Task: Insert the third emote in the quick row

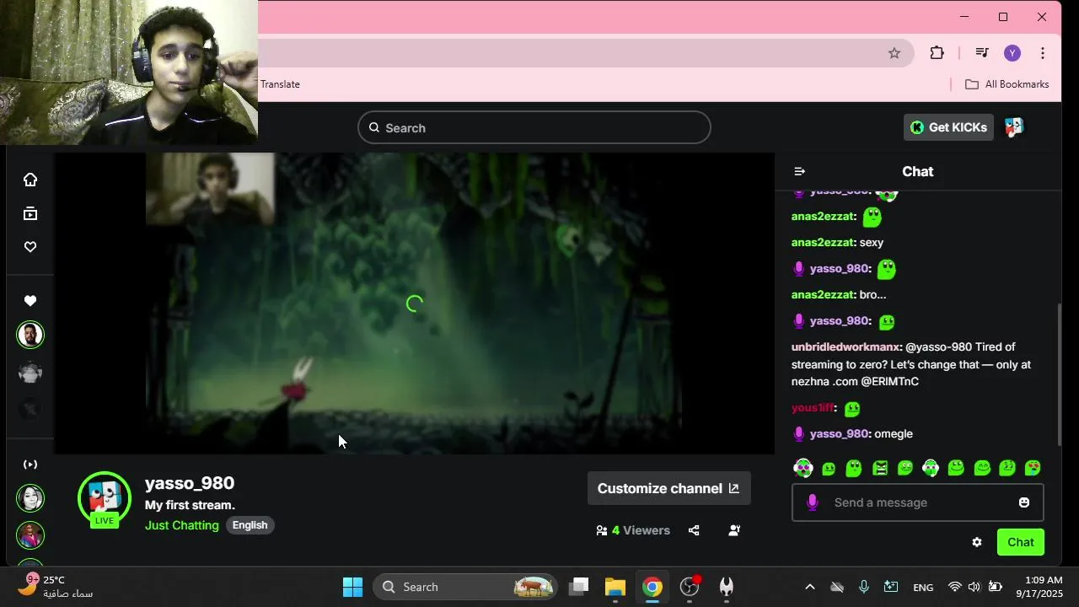Action: click(854, 468)
